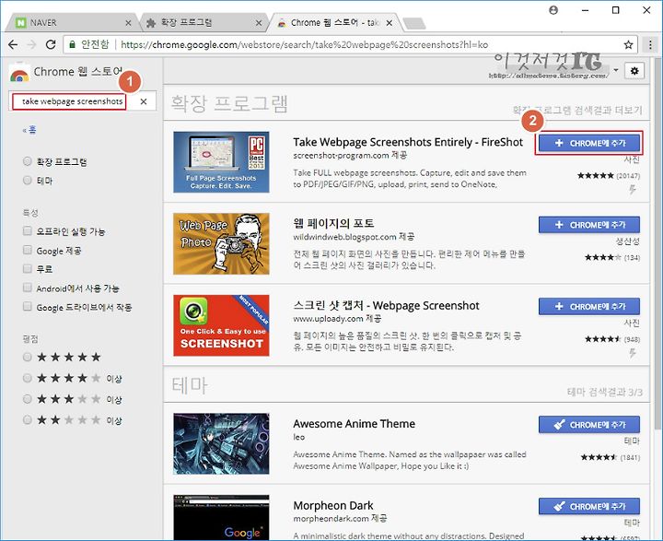The width and height of the screenshot is (663, 541).
Task: Click Chrome web store logo
Action: pyautogui.click(x=19, y=73)
